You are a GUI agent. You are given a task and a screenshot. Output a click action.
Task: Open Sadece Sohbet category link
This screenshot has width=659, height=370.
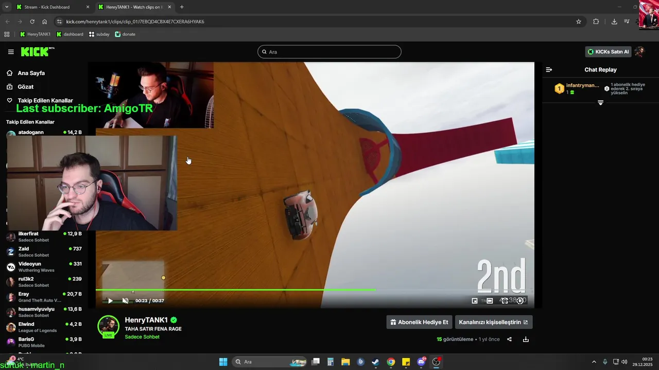pyautogui.click(x=142, y=337)
